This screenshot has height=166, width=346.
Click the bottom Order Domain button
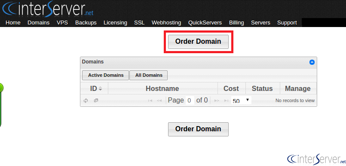[198, 129]
